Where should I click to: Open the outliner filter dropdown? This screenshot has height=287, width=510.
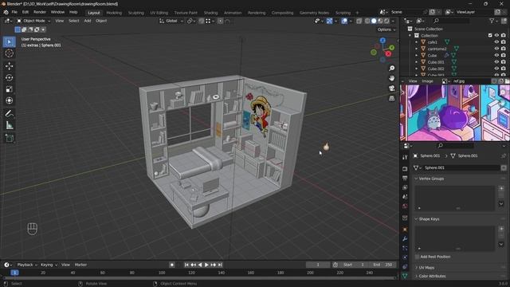point(494,21)
